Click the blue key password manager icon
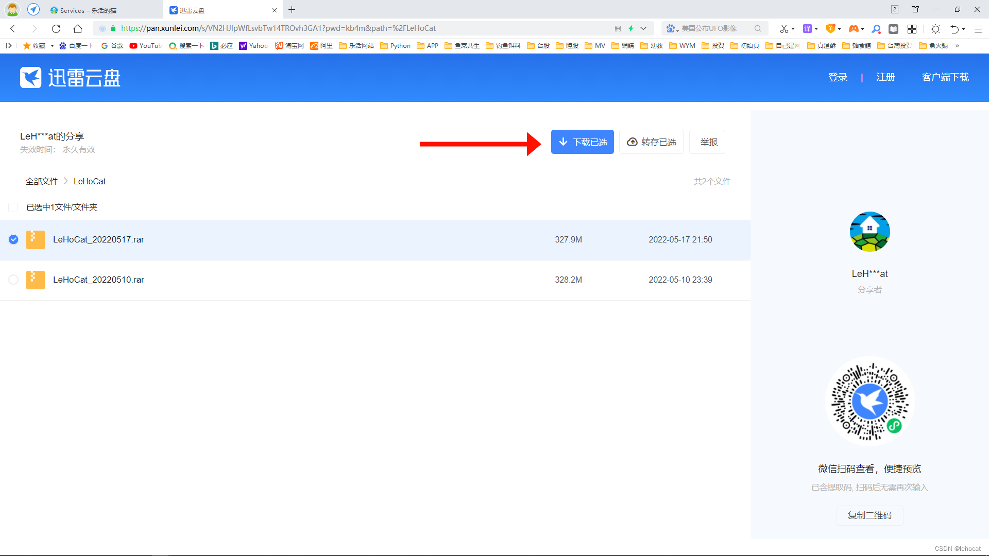989x556 pixels. tap(876, 29)
